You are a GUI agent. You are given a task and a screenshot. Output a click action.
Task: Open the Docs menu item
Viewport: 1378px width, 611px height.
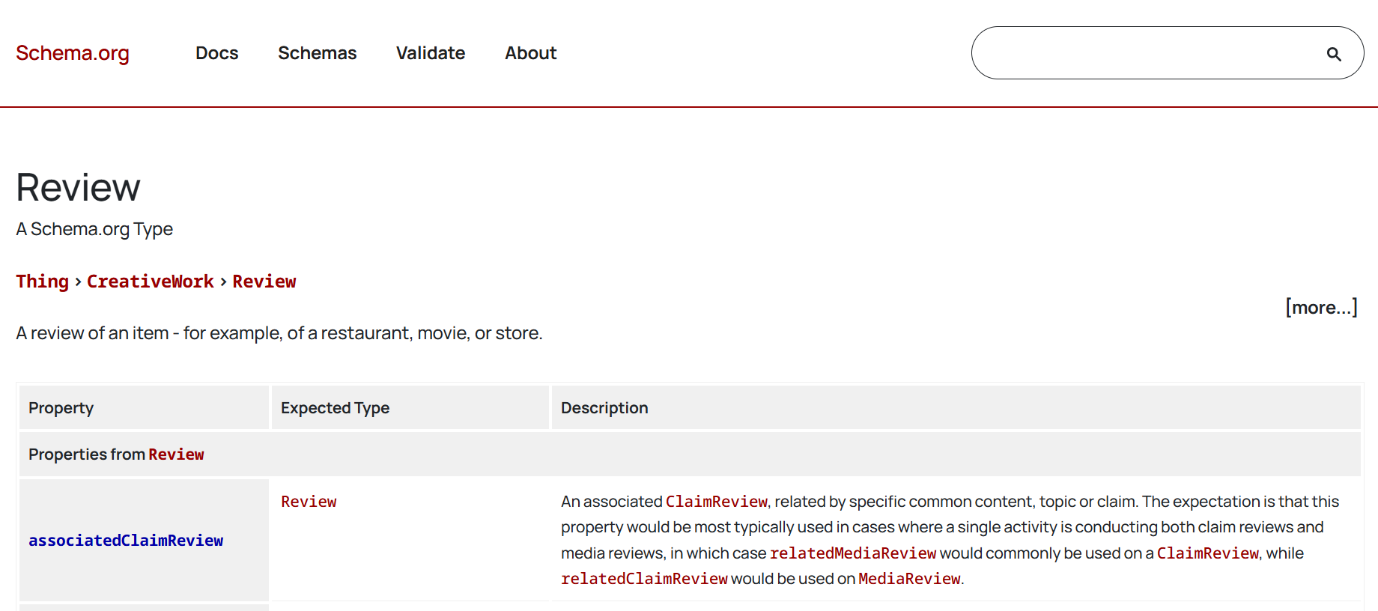pyautogui.click(x=216, y=53)
